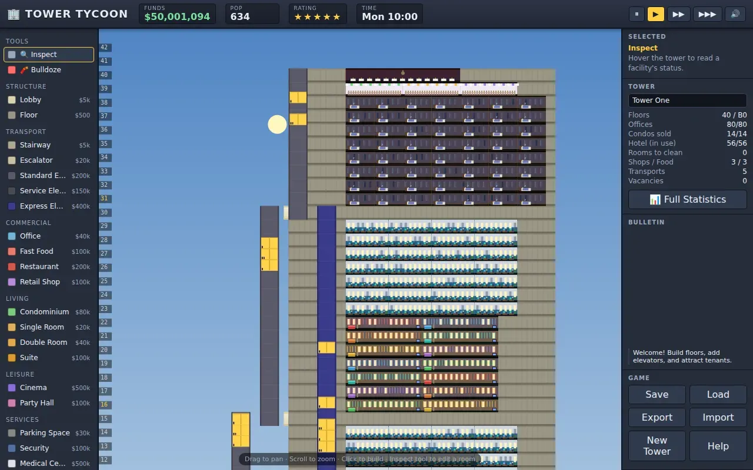Choose the Fast Food build tool
The height and width of the screenshot is (470, 753).
49,251
